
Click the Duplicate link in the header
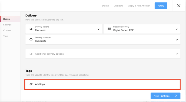pos(118,6)
